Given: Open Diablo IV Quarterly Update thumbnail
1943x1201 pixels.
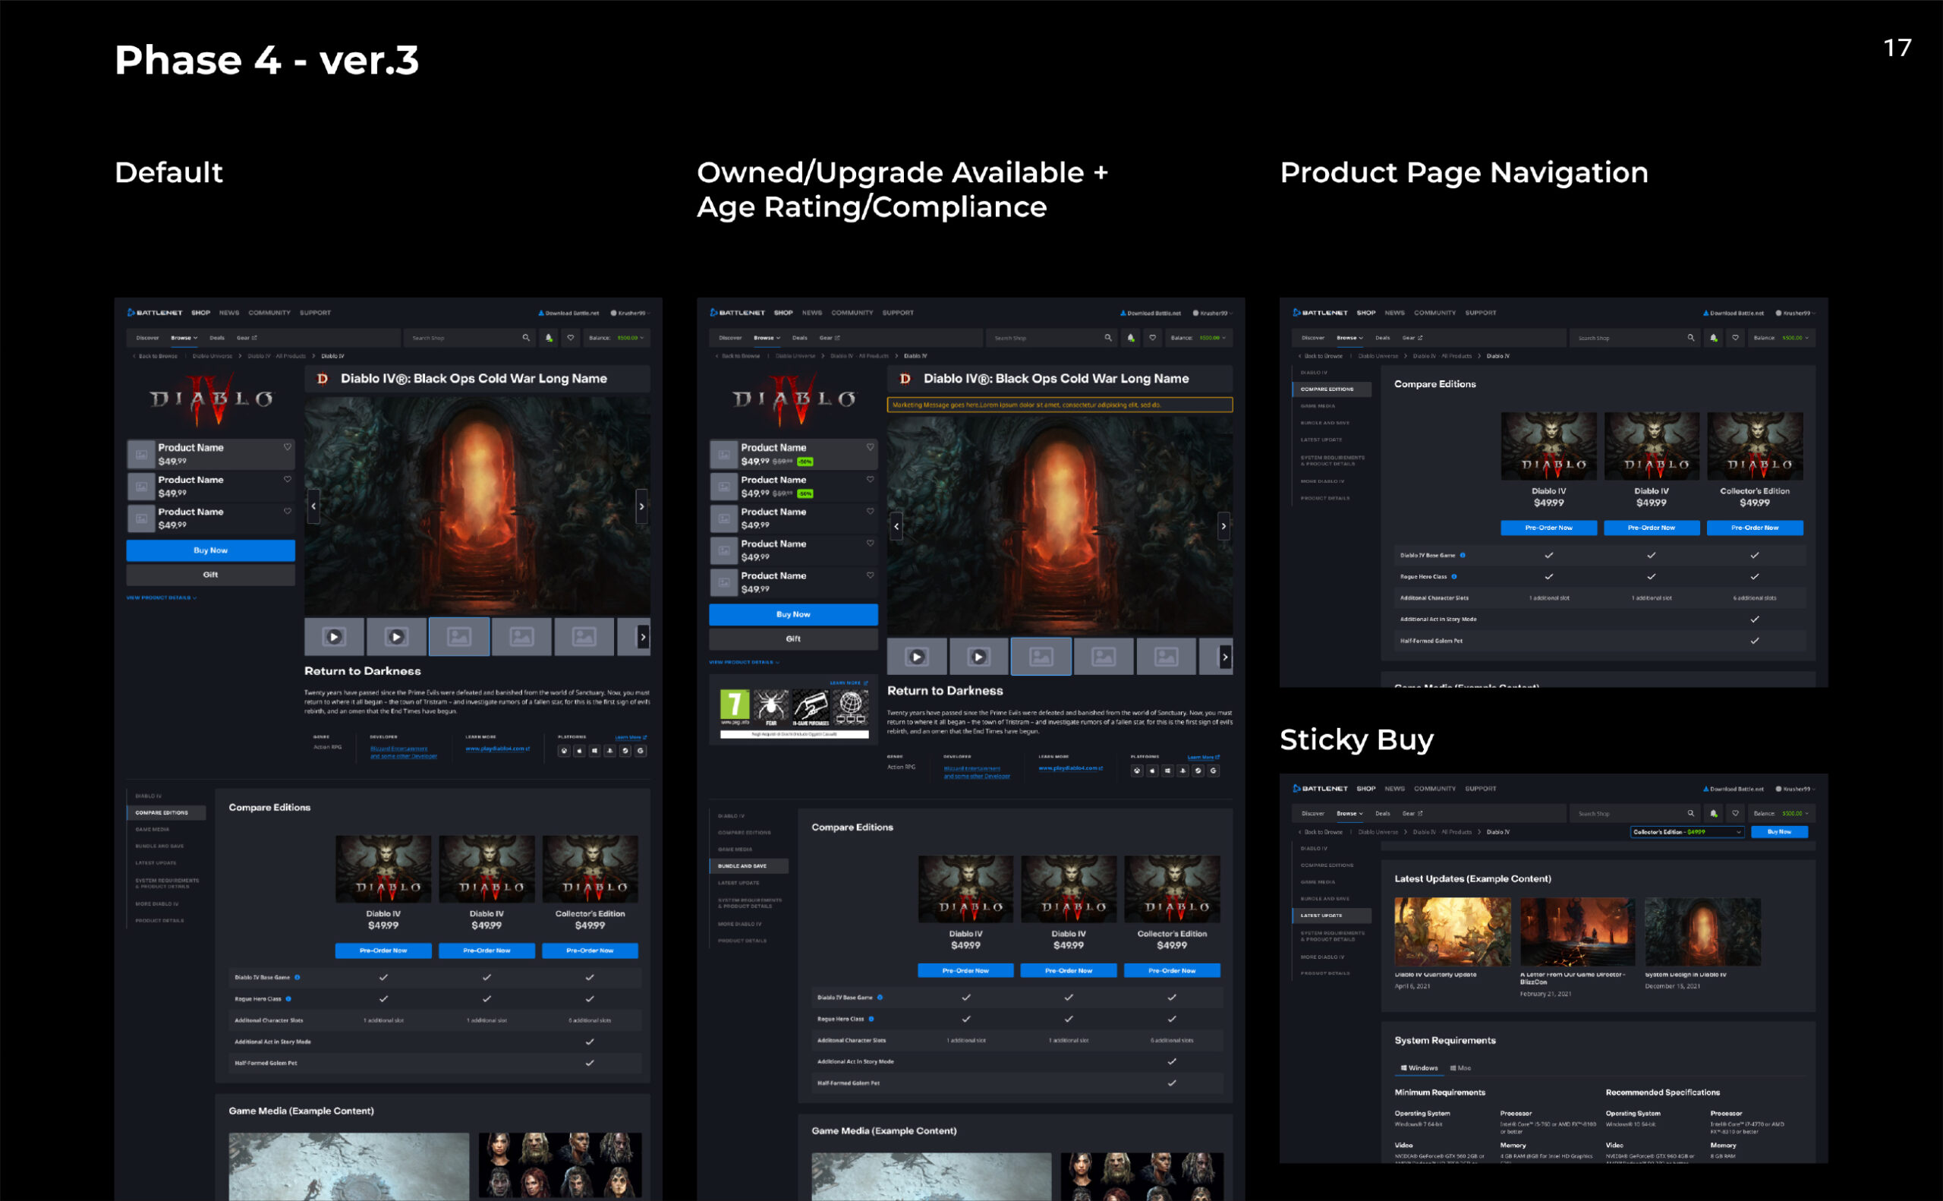Looking at the screenshot, I should 1452,931.
